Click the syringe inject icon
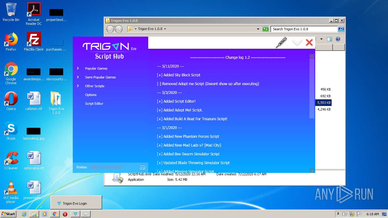The height and width of the screenshot is (218, 388). [x=281, y=43]
